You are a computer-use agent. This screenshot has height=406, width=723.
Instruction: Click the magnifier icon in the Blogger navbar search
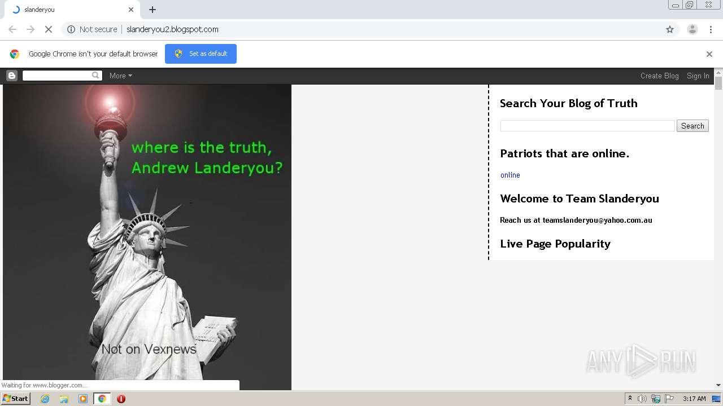click(95, 75)
